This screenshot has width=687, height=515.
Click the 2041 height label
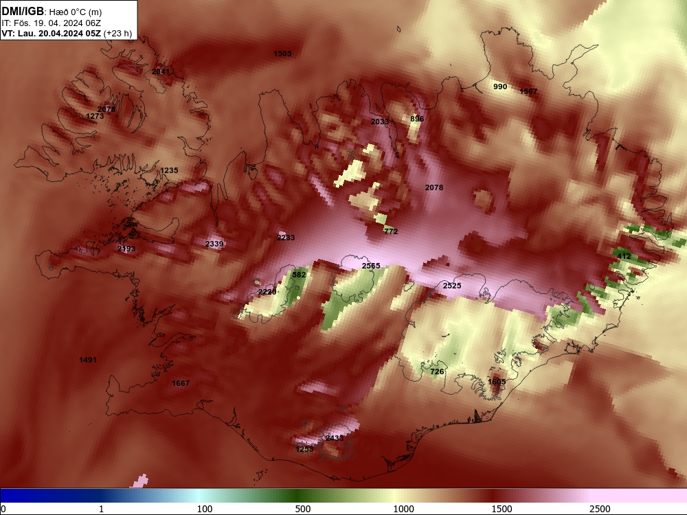click(160, 71)
